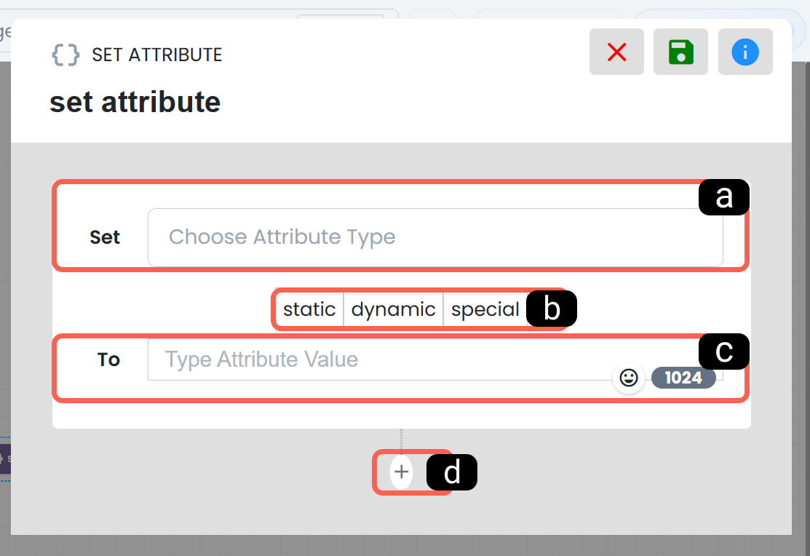Click the bold set attribute title
810x556 pixels.
tap(135, 102)
